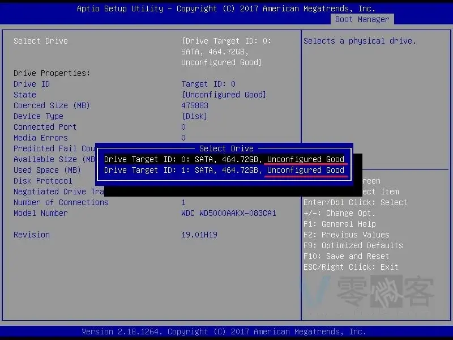
Task: Click the Revision row label
Action: (x=32, y=235)
